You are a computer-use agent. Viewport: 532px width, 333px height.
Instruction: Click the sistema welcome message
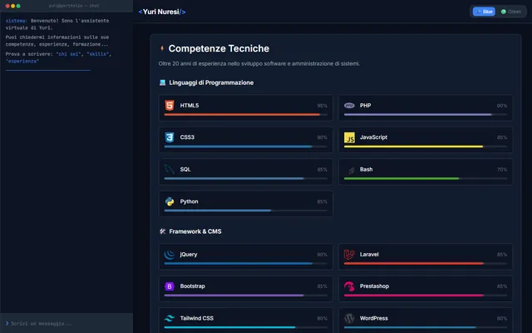[x=57, y=24]
